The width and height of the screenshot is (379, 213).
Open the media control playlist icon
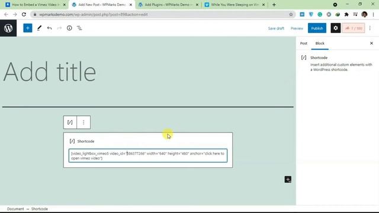coord(355,14)
